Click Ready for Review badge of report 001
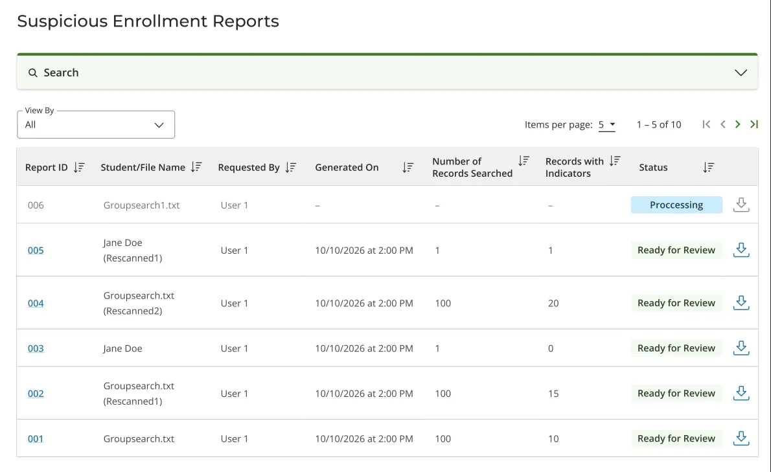771x472 pixels. click(676, 438)
